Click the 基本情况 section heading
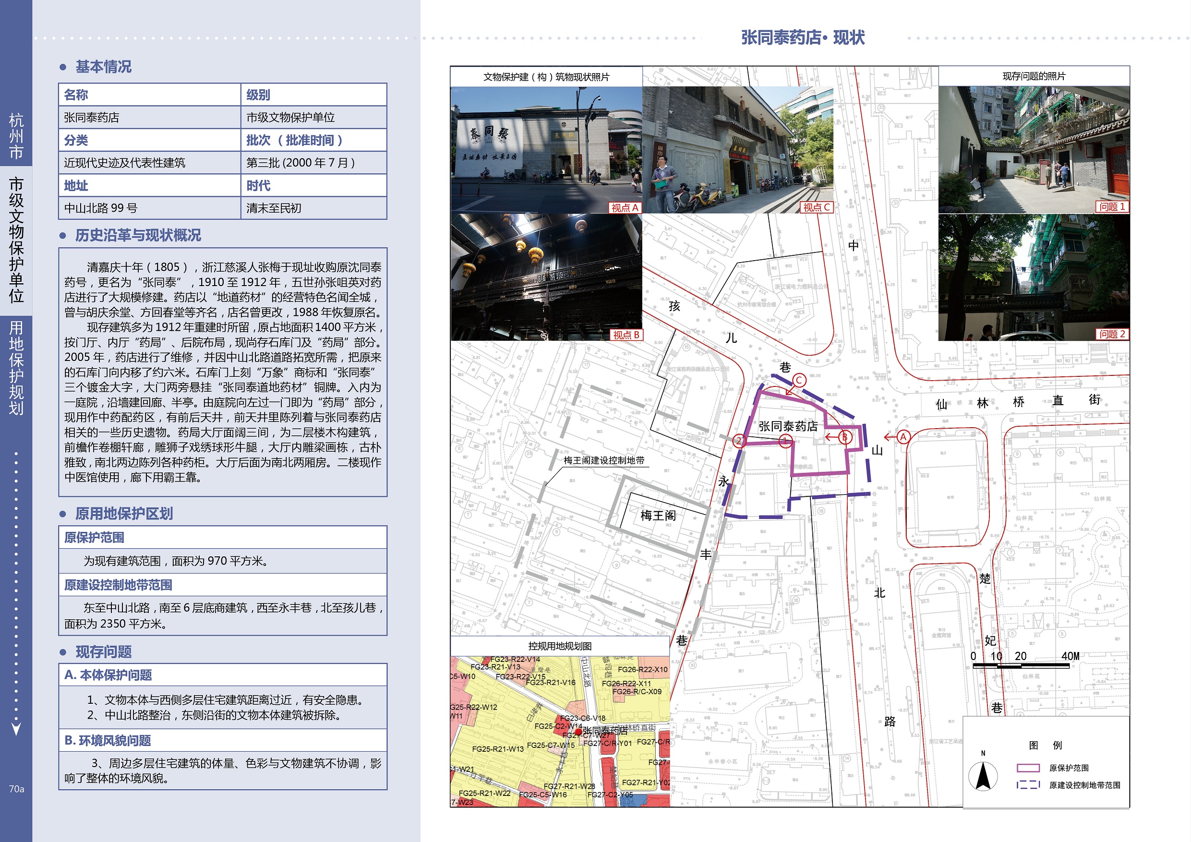Image resolution: width=1191 pixels, height=842 pixels. (x=103, y=67)
